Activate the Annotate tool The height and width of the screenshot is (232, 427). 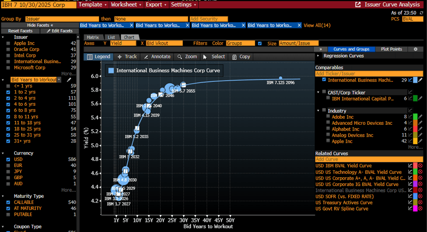(157, 57)
